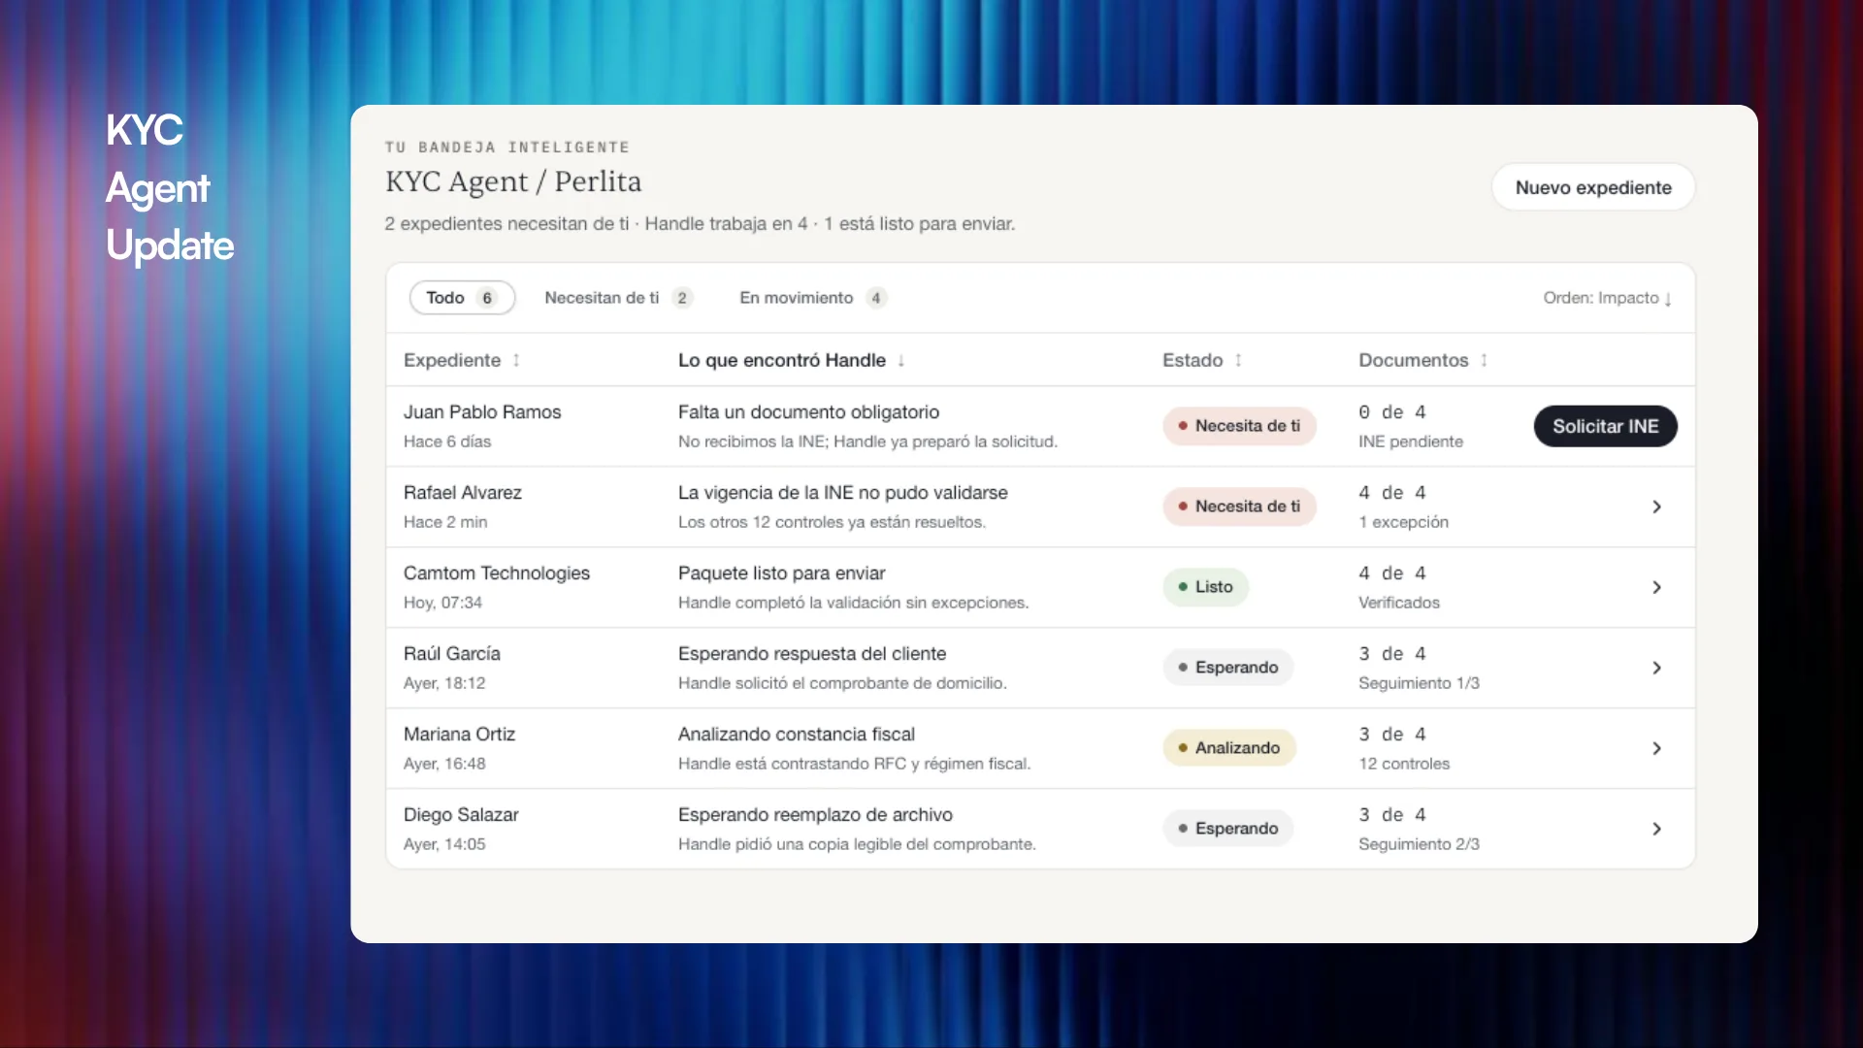1863x1048 pixels.
Task: Click the Listo status badge
Action: [1205, 587]
